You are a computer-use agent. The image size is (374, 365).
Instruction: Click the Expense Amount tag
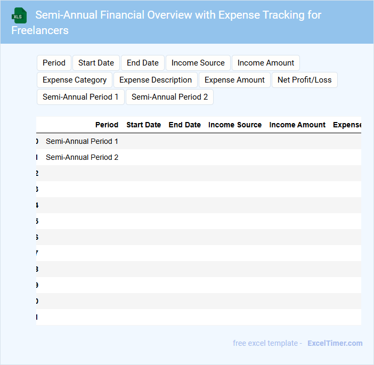coord(234,80)
